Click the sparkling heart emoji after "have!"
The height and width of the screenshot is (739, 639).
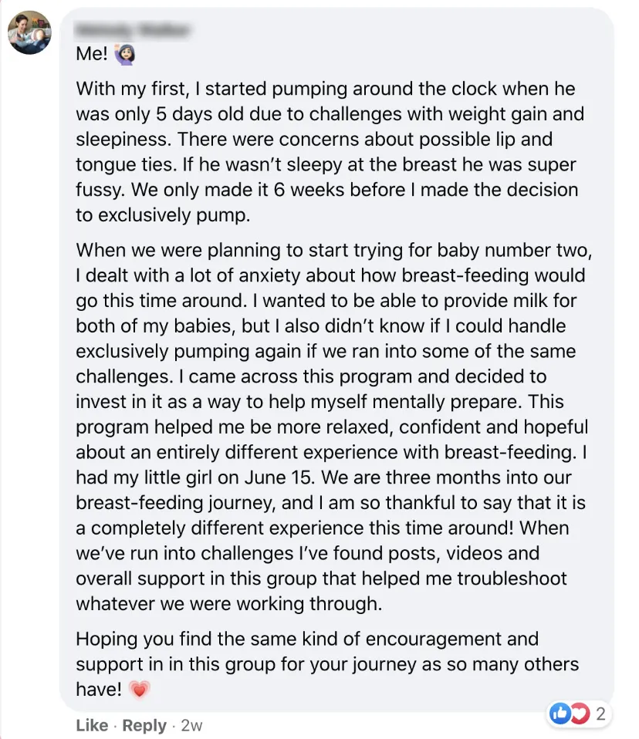[x=139, y=690]
